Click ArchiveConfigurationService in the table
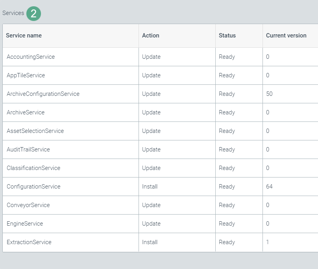 point(43,94)
